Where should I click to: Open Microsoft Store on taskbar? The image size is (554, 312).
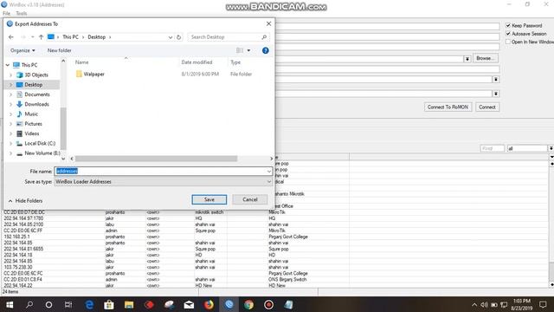point(109,304)
